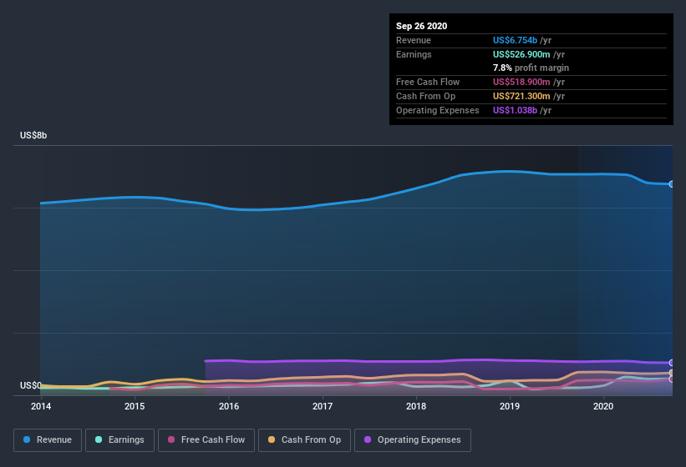The height and width of the screenshot is (467, 686).
Task: Toggle the Operating Expenses legend button
Action: click(x=413, y=440)
